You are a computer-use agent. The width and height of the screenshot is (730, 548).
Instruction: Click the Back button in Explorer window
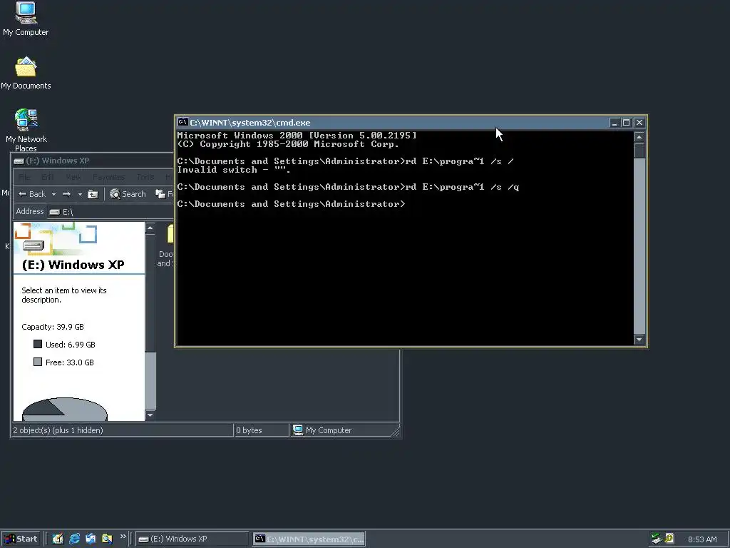pos(32,194)
